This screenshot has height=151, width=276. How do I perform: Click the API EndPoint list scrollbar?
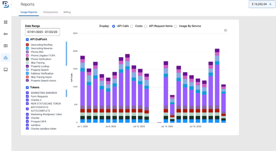tap(66, 54)
